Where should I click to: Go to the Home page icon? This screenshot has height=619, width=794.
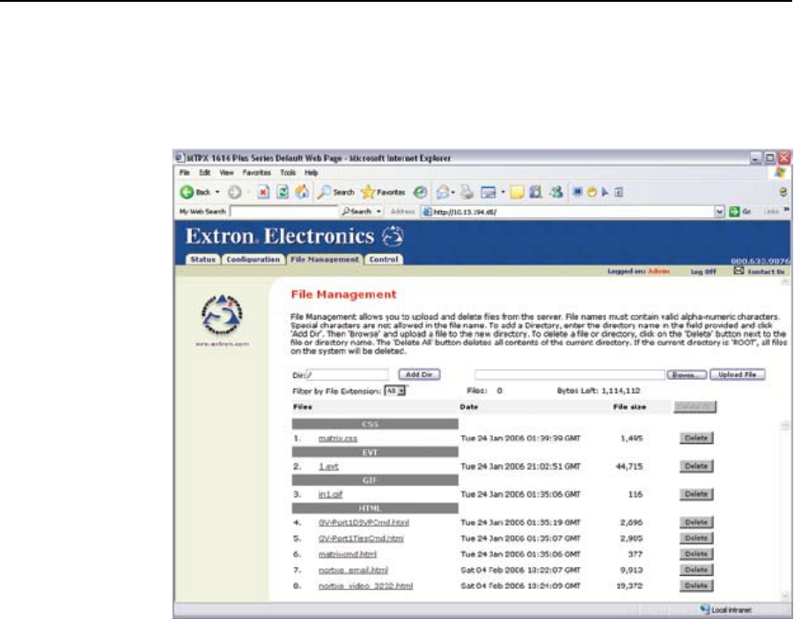(x=302, y=192)
